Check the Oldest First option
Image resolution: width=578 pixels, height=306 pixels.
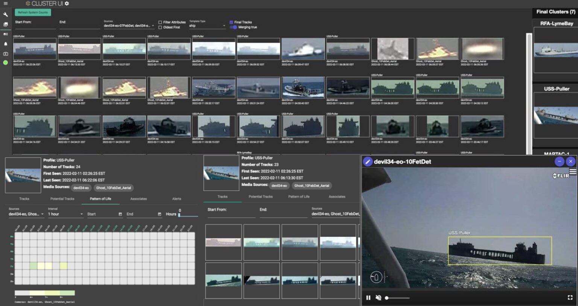click(x=160, y=27)
